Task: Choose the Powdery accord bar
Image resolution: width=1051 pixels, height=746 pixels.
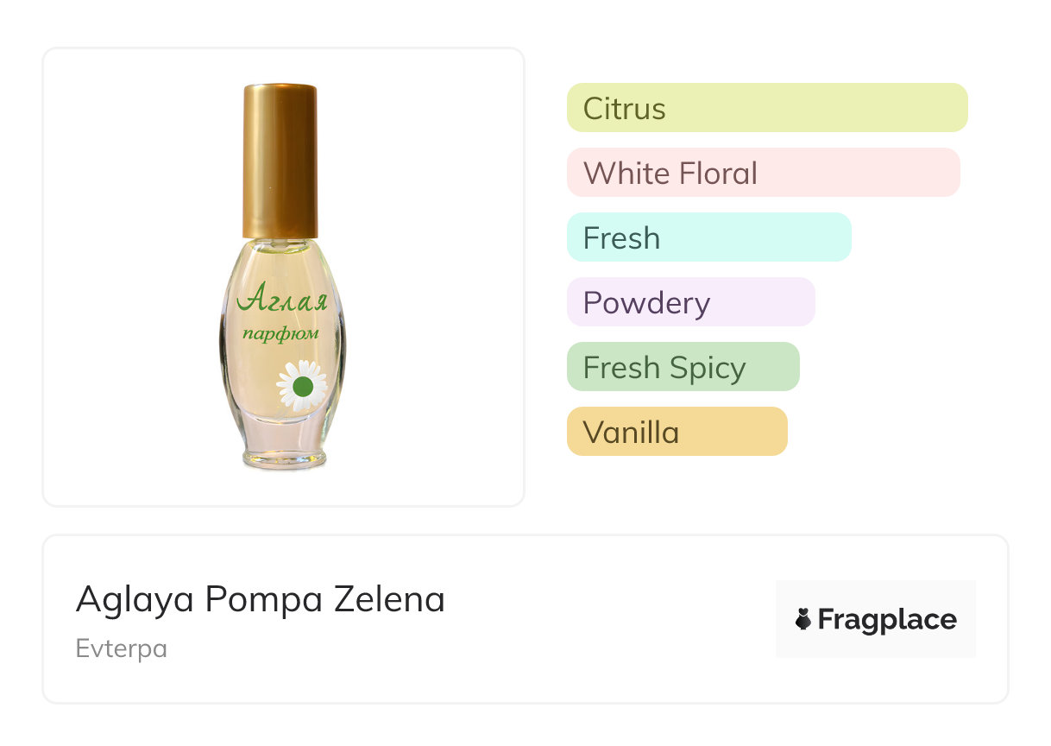Action: coord(690,302)
